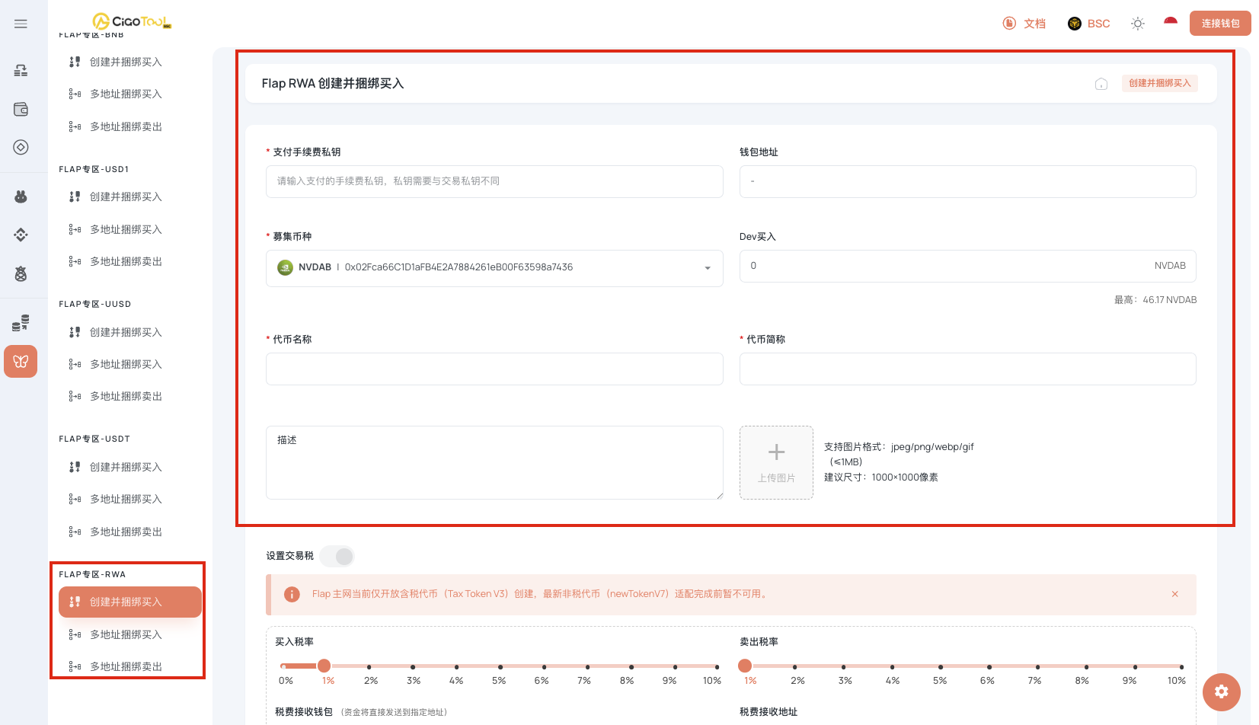Viewport: 1259px width, 725px height.
Task: Dismiss the Flap tax token notice with X
Action: click(x=1175, y=594)
